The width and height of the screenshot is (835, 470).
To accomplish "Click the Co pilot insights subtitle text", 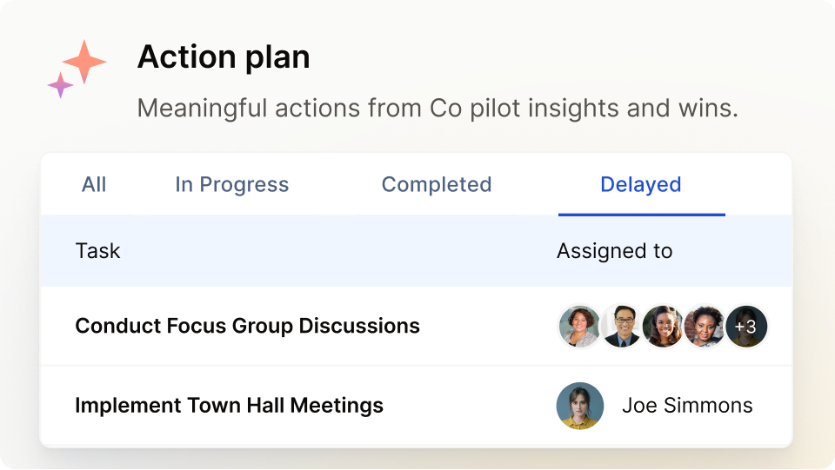I will tap(438, 109).
